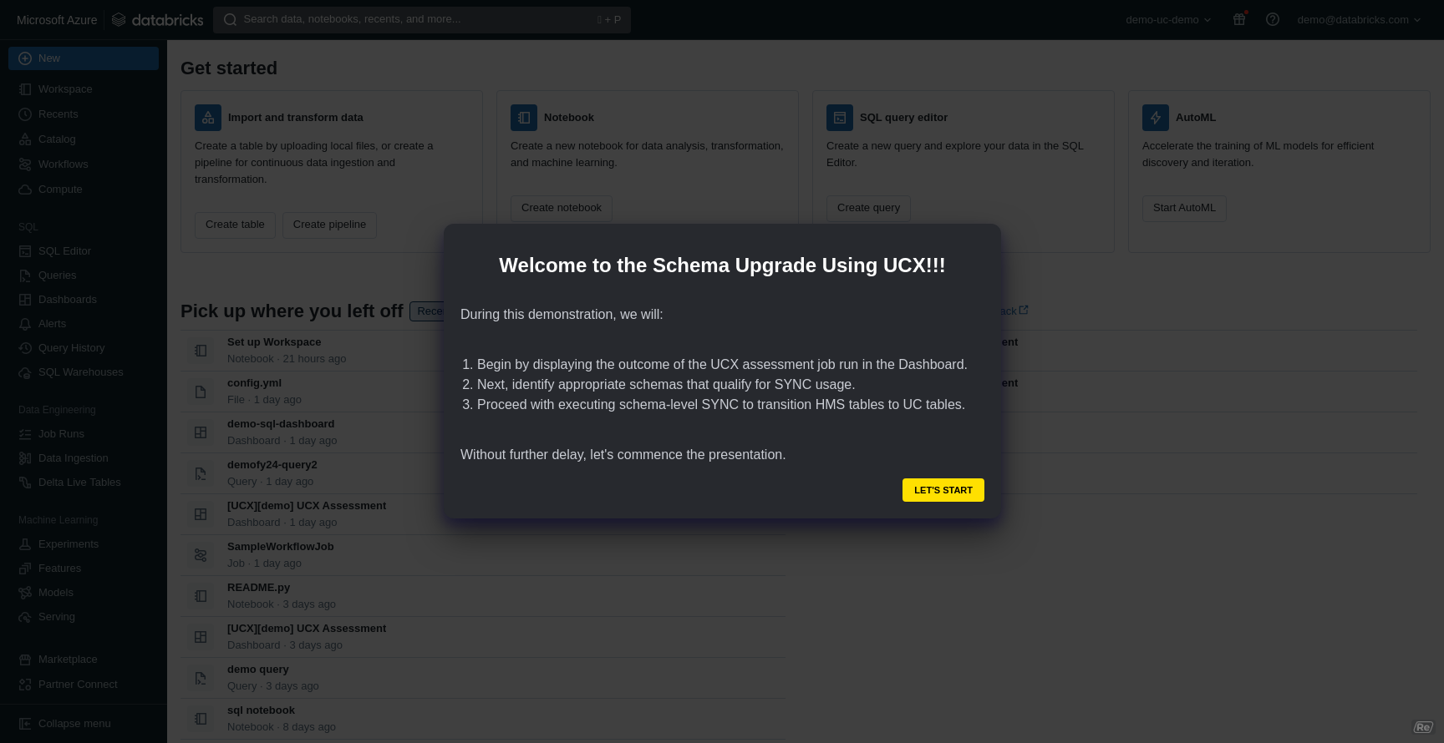Open the demo@databricks.com account dropdown
Image resolution: width=1444 pixels, height=743 pixels.
(x=1359, y=20)
